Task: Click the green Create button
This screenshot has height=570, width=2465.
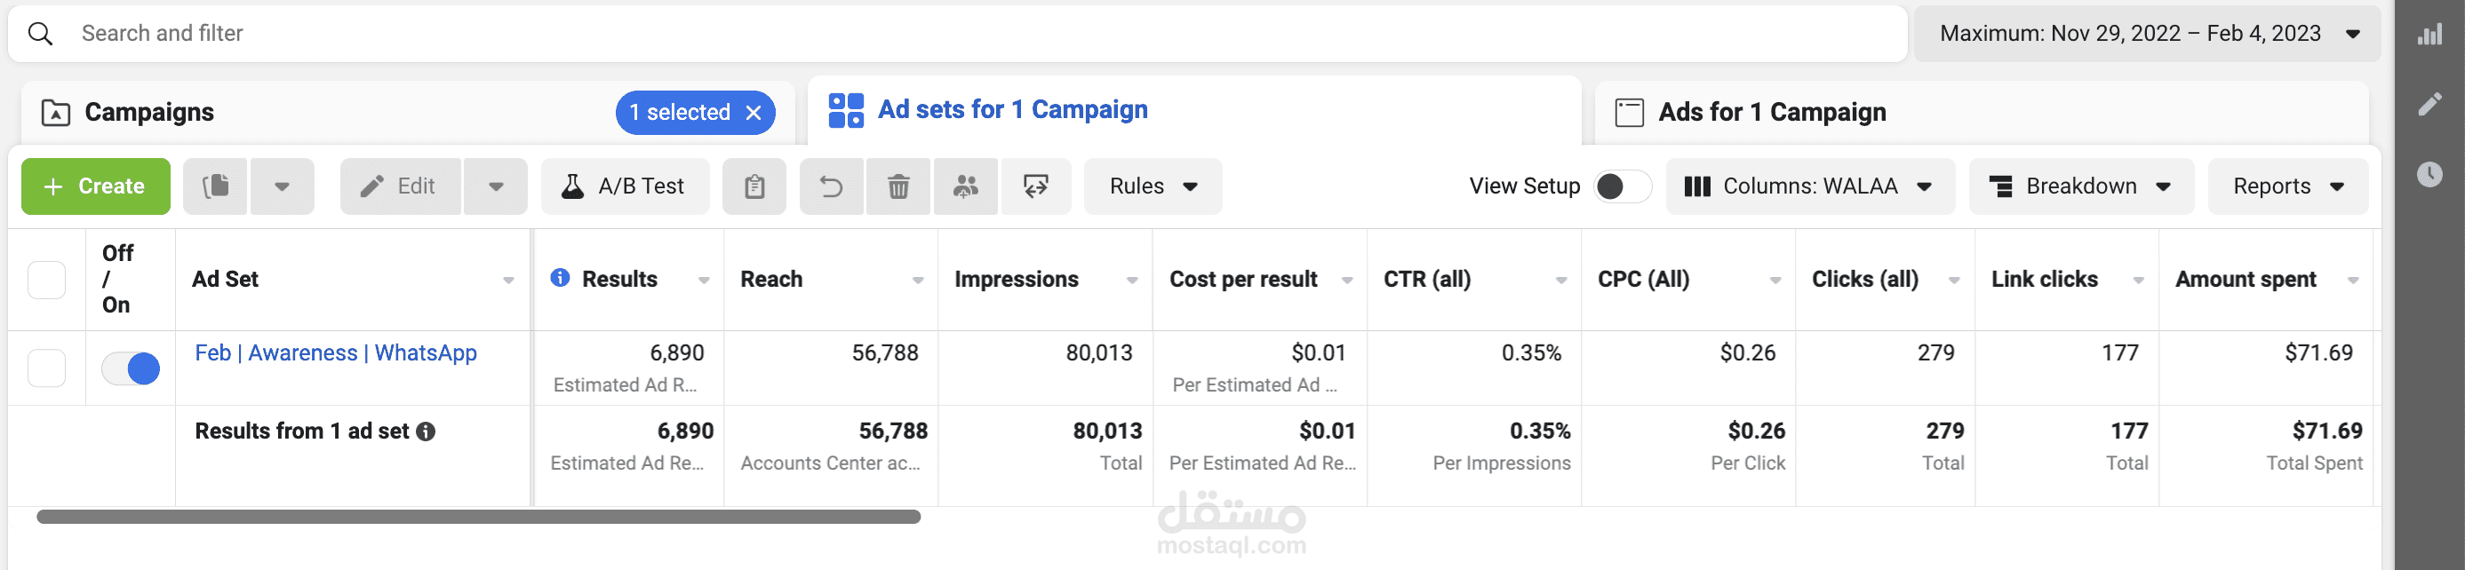Action: coord(96,186)
